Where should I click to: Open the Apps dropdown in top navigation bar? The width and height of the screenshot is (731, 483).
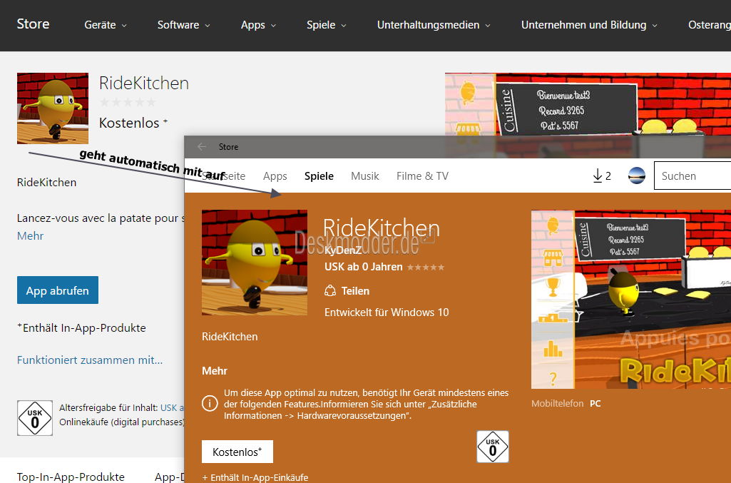pyautogui.click(x=258, y=25)
